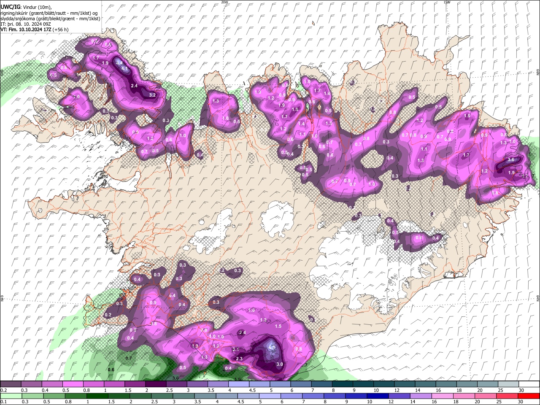This screenshot has width=540, height=405.
Task: Click upper legend swatch between 20 and 25
Action: tap(487, 384)
